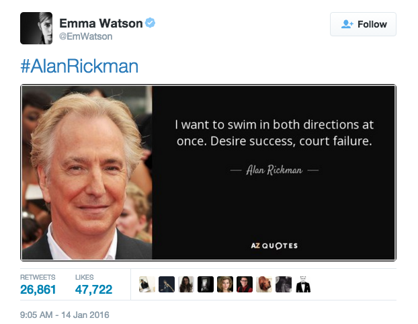Screen dimensions: 418x324
Task: Click the blue verified badge beside the name
Action: coord(150,23)
